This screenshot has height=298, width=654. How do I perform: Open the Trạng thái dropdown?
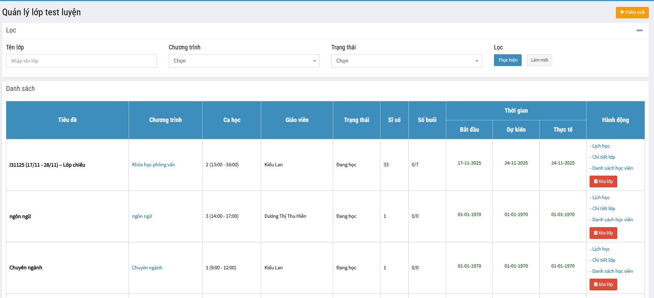tap(406, 61)
